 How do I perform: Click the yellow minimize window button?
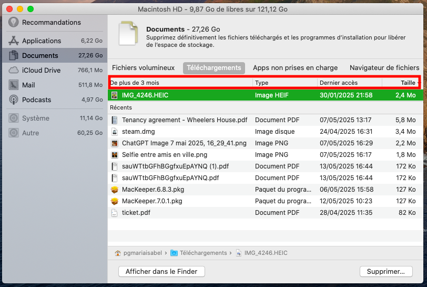(20, 9)
